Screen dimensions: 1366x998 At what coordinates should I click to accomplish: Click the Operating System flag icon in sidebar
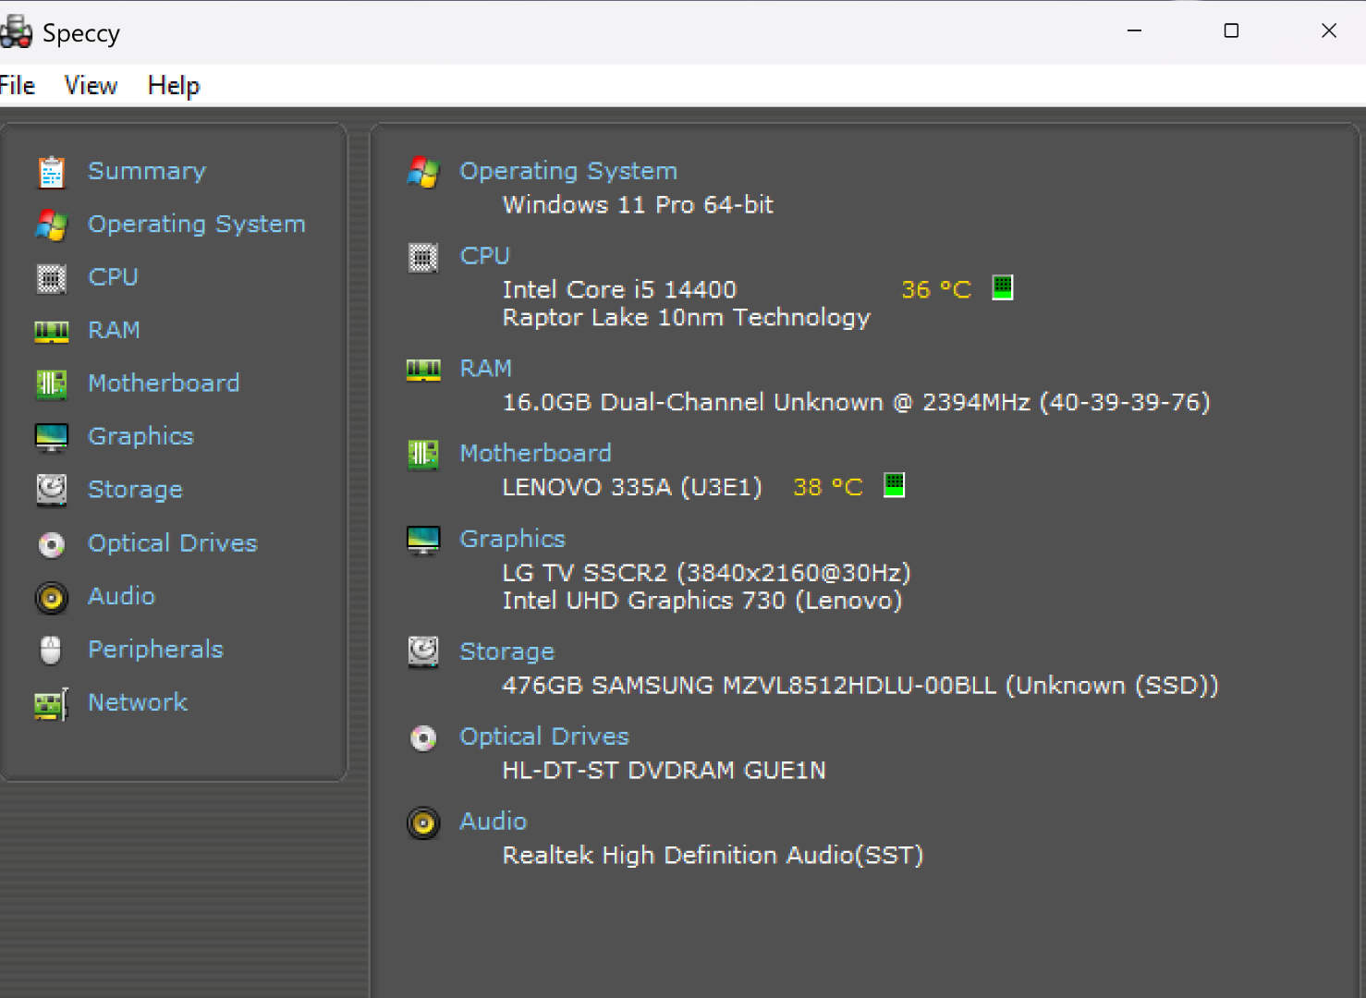pyautogui.click(x=51, y=225)
